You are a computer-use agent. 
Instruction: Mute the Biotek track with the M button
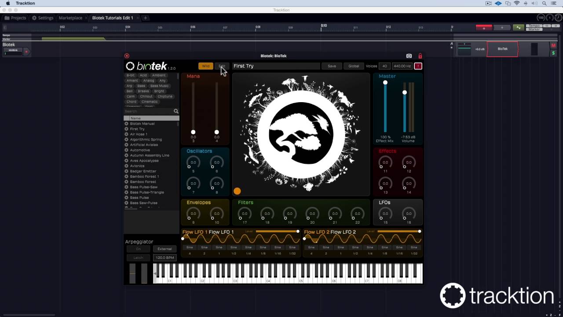click(x=553, y=45)
